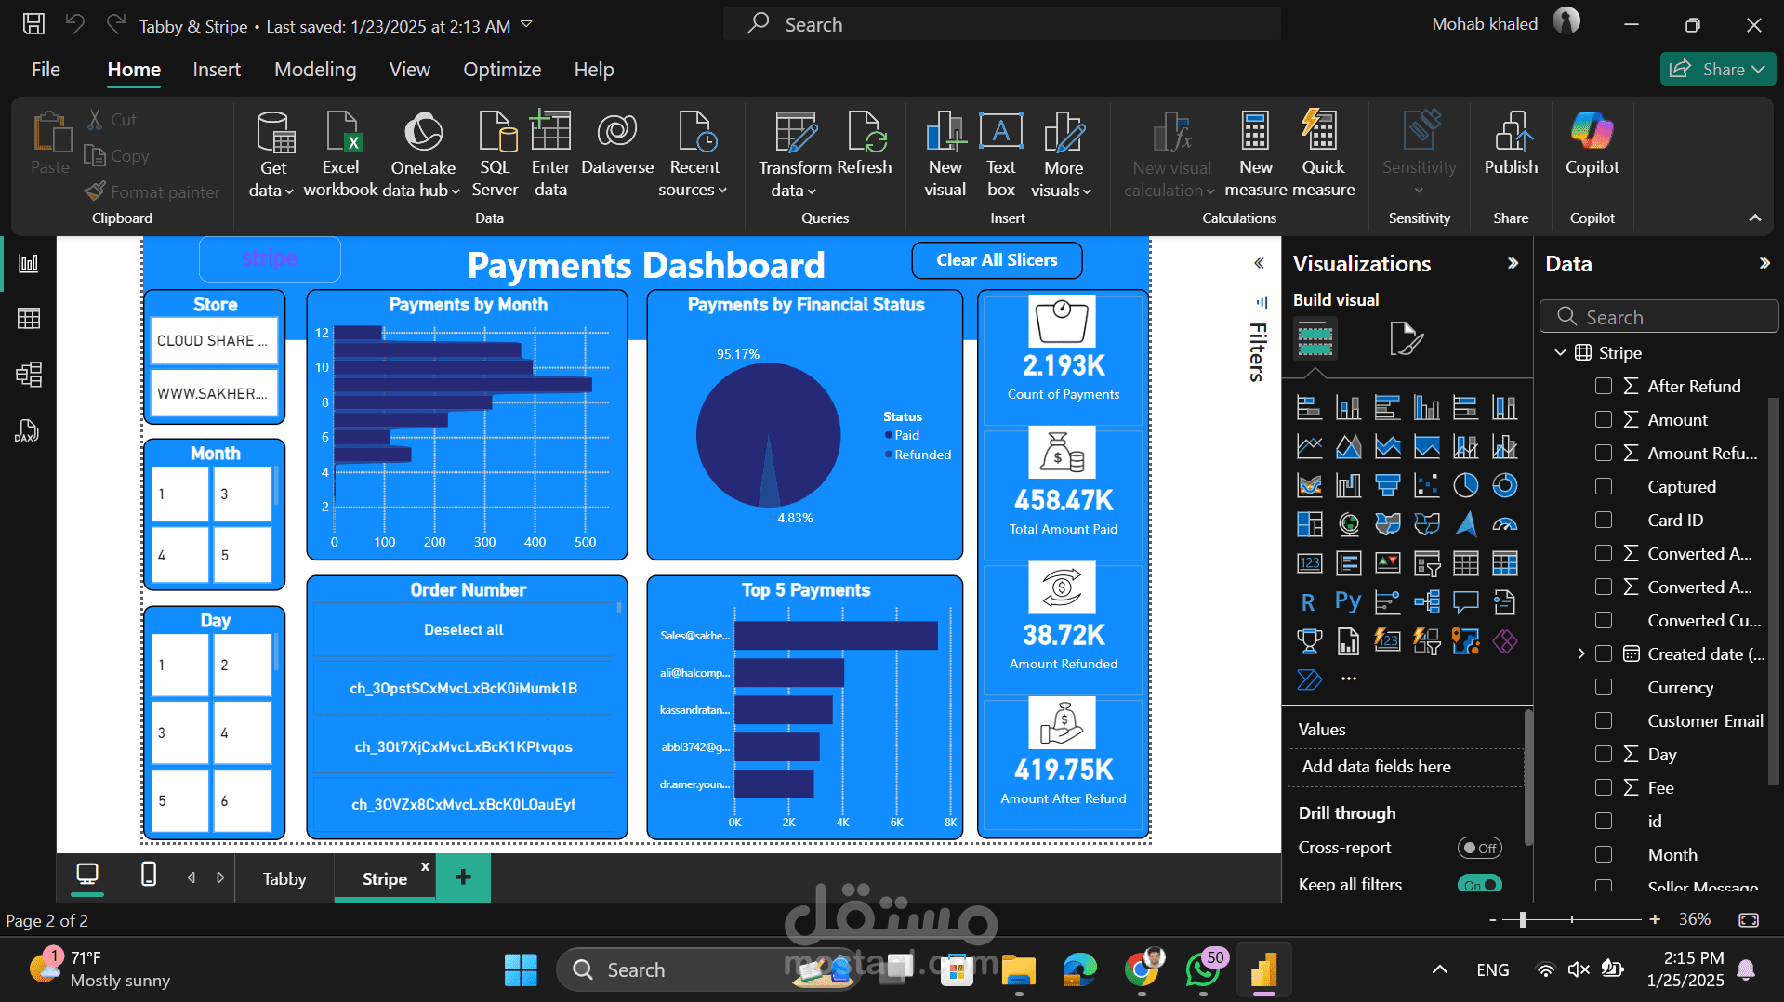This screenshot has width=1784, height=1002.
Task: Select order ch_30pstSCxMvcLxBcK0iMumk1B
Action: 463,688
